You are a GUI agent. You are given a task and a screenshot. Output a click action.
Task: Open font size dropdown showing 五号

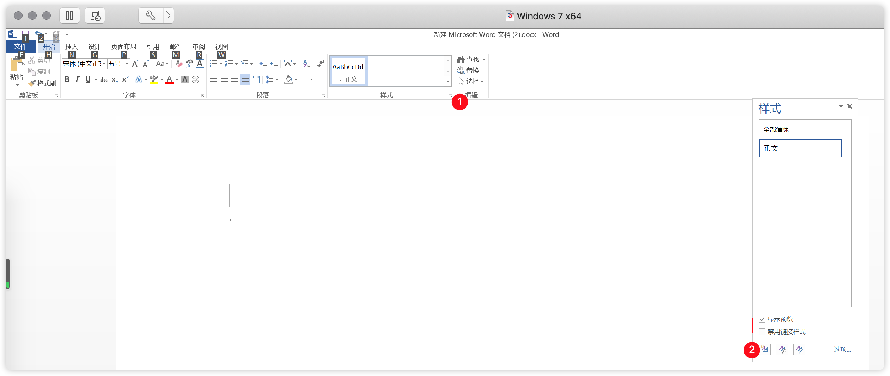pyautogui.click(x=119, y=64)
